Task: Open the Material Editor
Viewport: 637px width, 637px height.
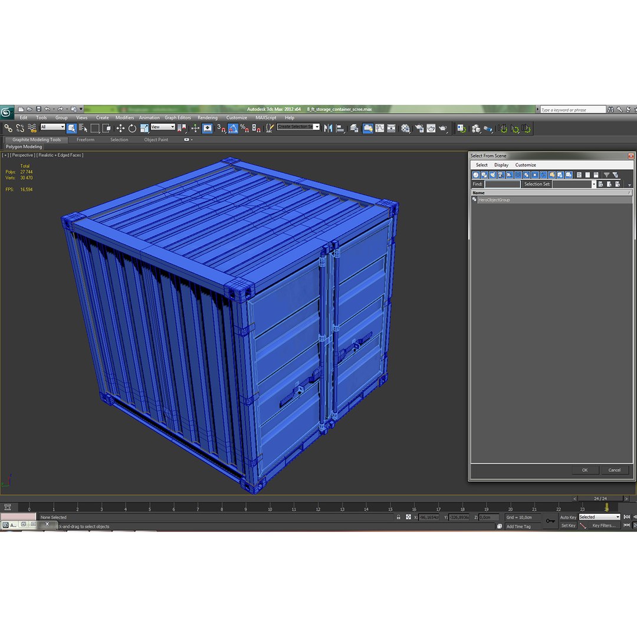Action: pyautogui.click(x=405, y=129)
